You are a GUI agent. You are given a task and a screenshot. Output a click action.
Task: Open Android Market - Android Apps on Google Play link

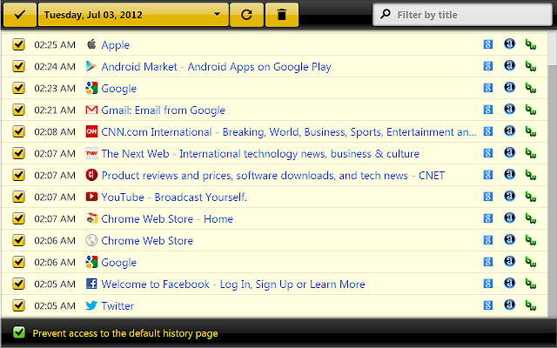point(217,67)
